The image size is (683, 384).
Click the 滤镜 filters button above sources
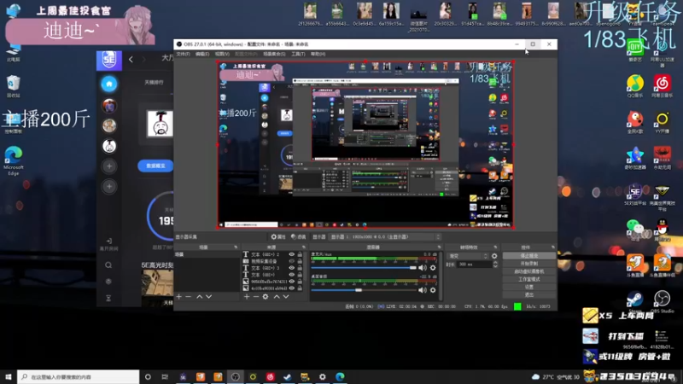click(x=298, y=237)
